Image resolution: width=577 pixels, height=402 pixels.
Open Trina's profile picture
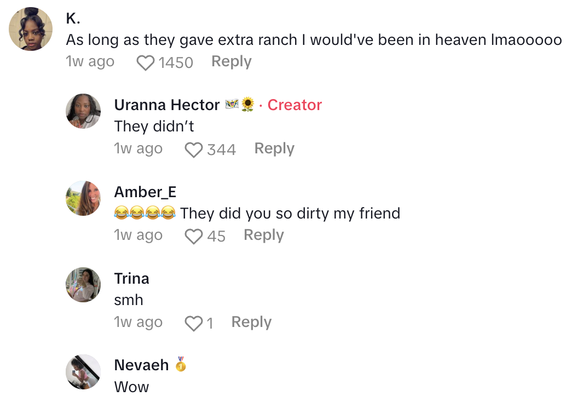click(83, 285)
